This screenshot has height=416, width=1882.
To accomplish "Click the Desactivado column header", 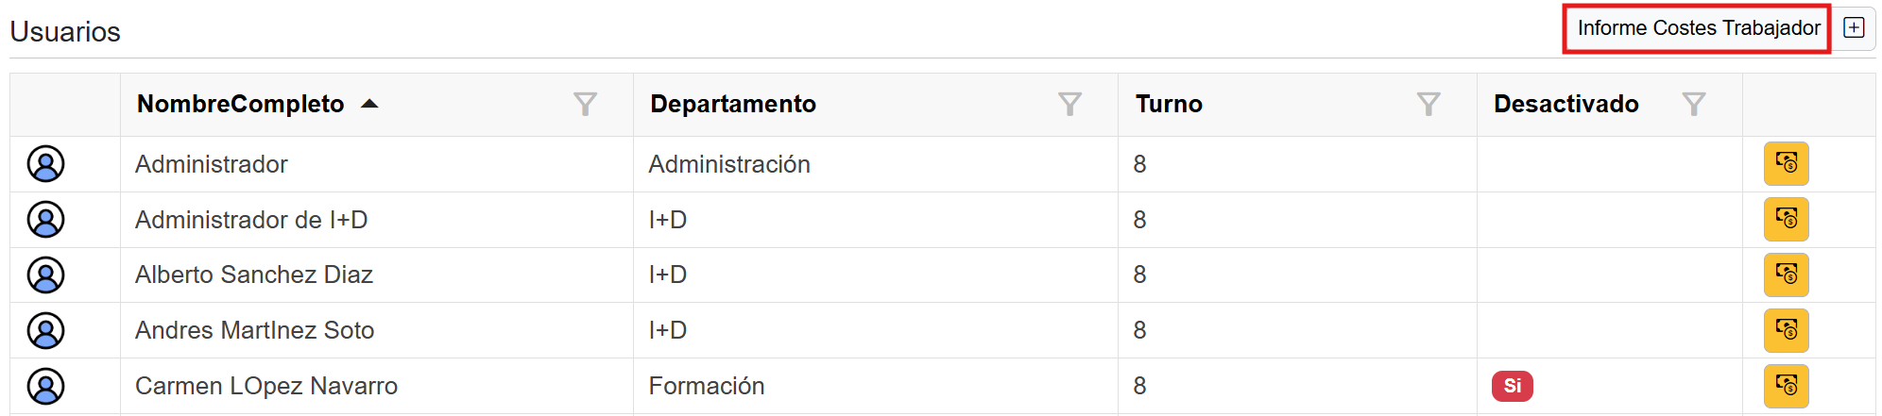I will click(x=1565, y=104).
